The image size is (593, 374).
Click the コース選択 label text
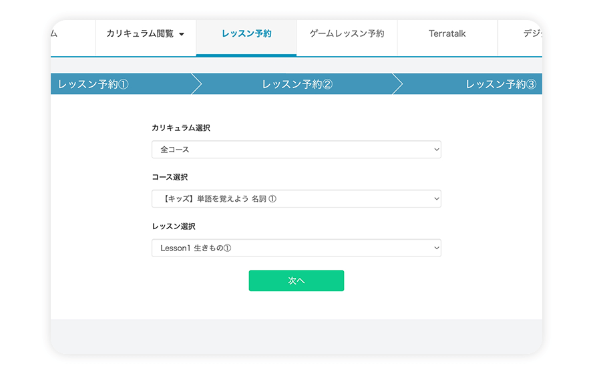[170, 177]
